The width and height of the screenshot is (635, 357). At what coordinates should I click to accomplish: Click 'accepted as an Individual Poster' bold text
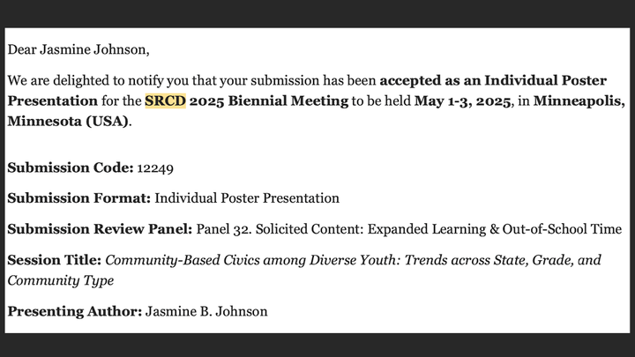[x=493, y=80]
